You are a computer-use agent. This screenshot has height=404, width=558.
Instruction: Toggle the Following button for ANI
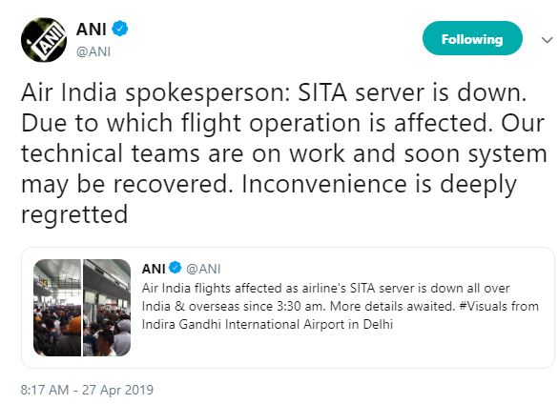coord(472,38)
